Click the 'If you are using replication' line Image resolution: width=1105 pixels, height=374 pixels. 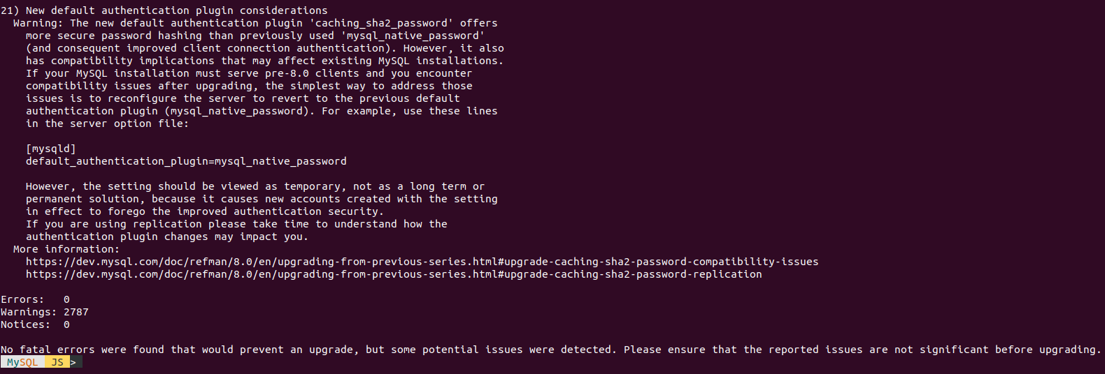click(236, 224)
